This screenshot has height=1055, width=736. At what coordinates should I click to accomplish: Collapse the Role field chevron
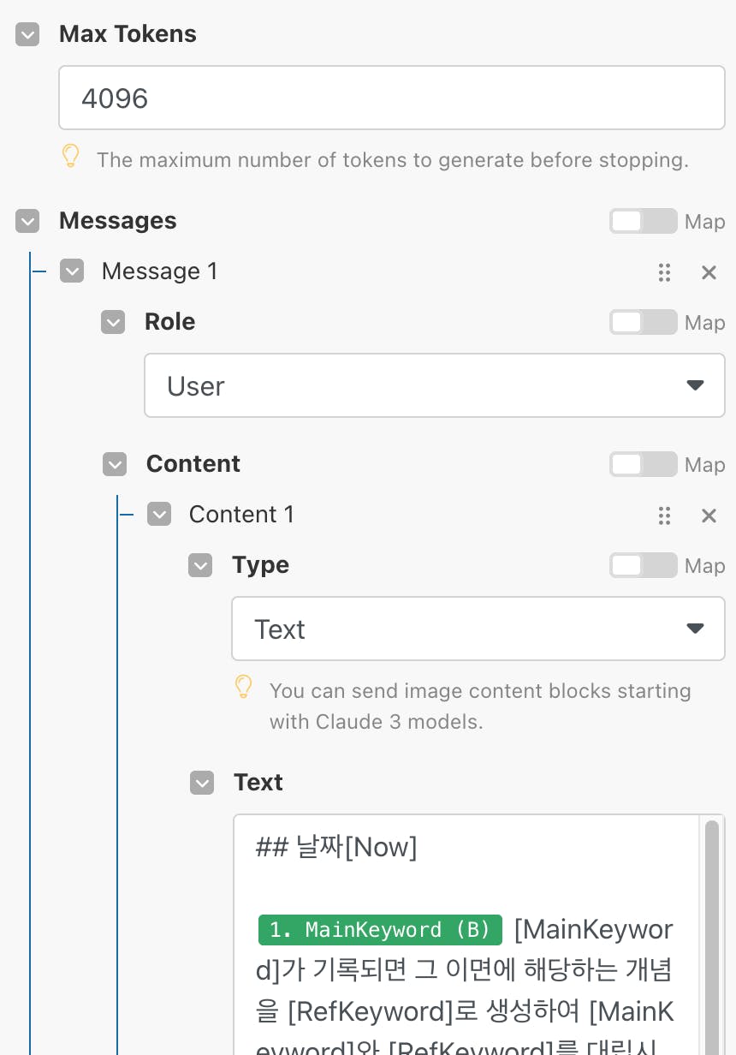(113, 322)
